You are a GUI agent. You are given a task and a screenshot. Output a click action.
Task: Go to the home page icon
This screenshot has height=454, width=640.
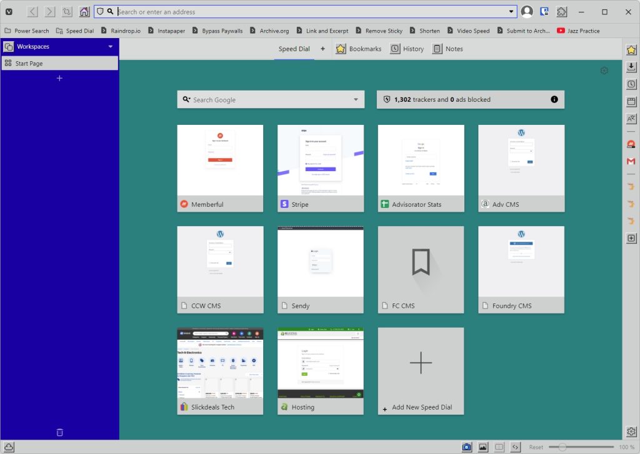tap(84, 12)
